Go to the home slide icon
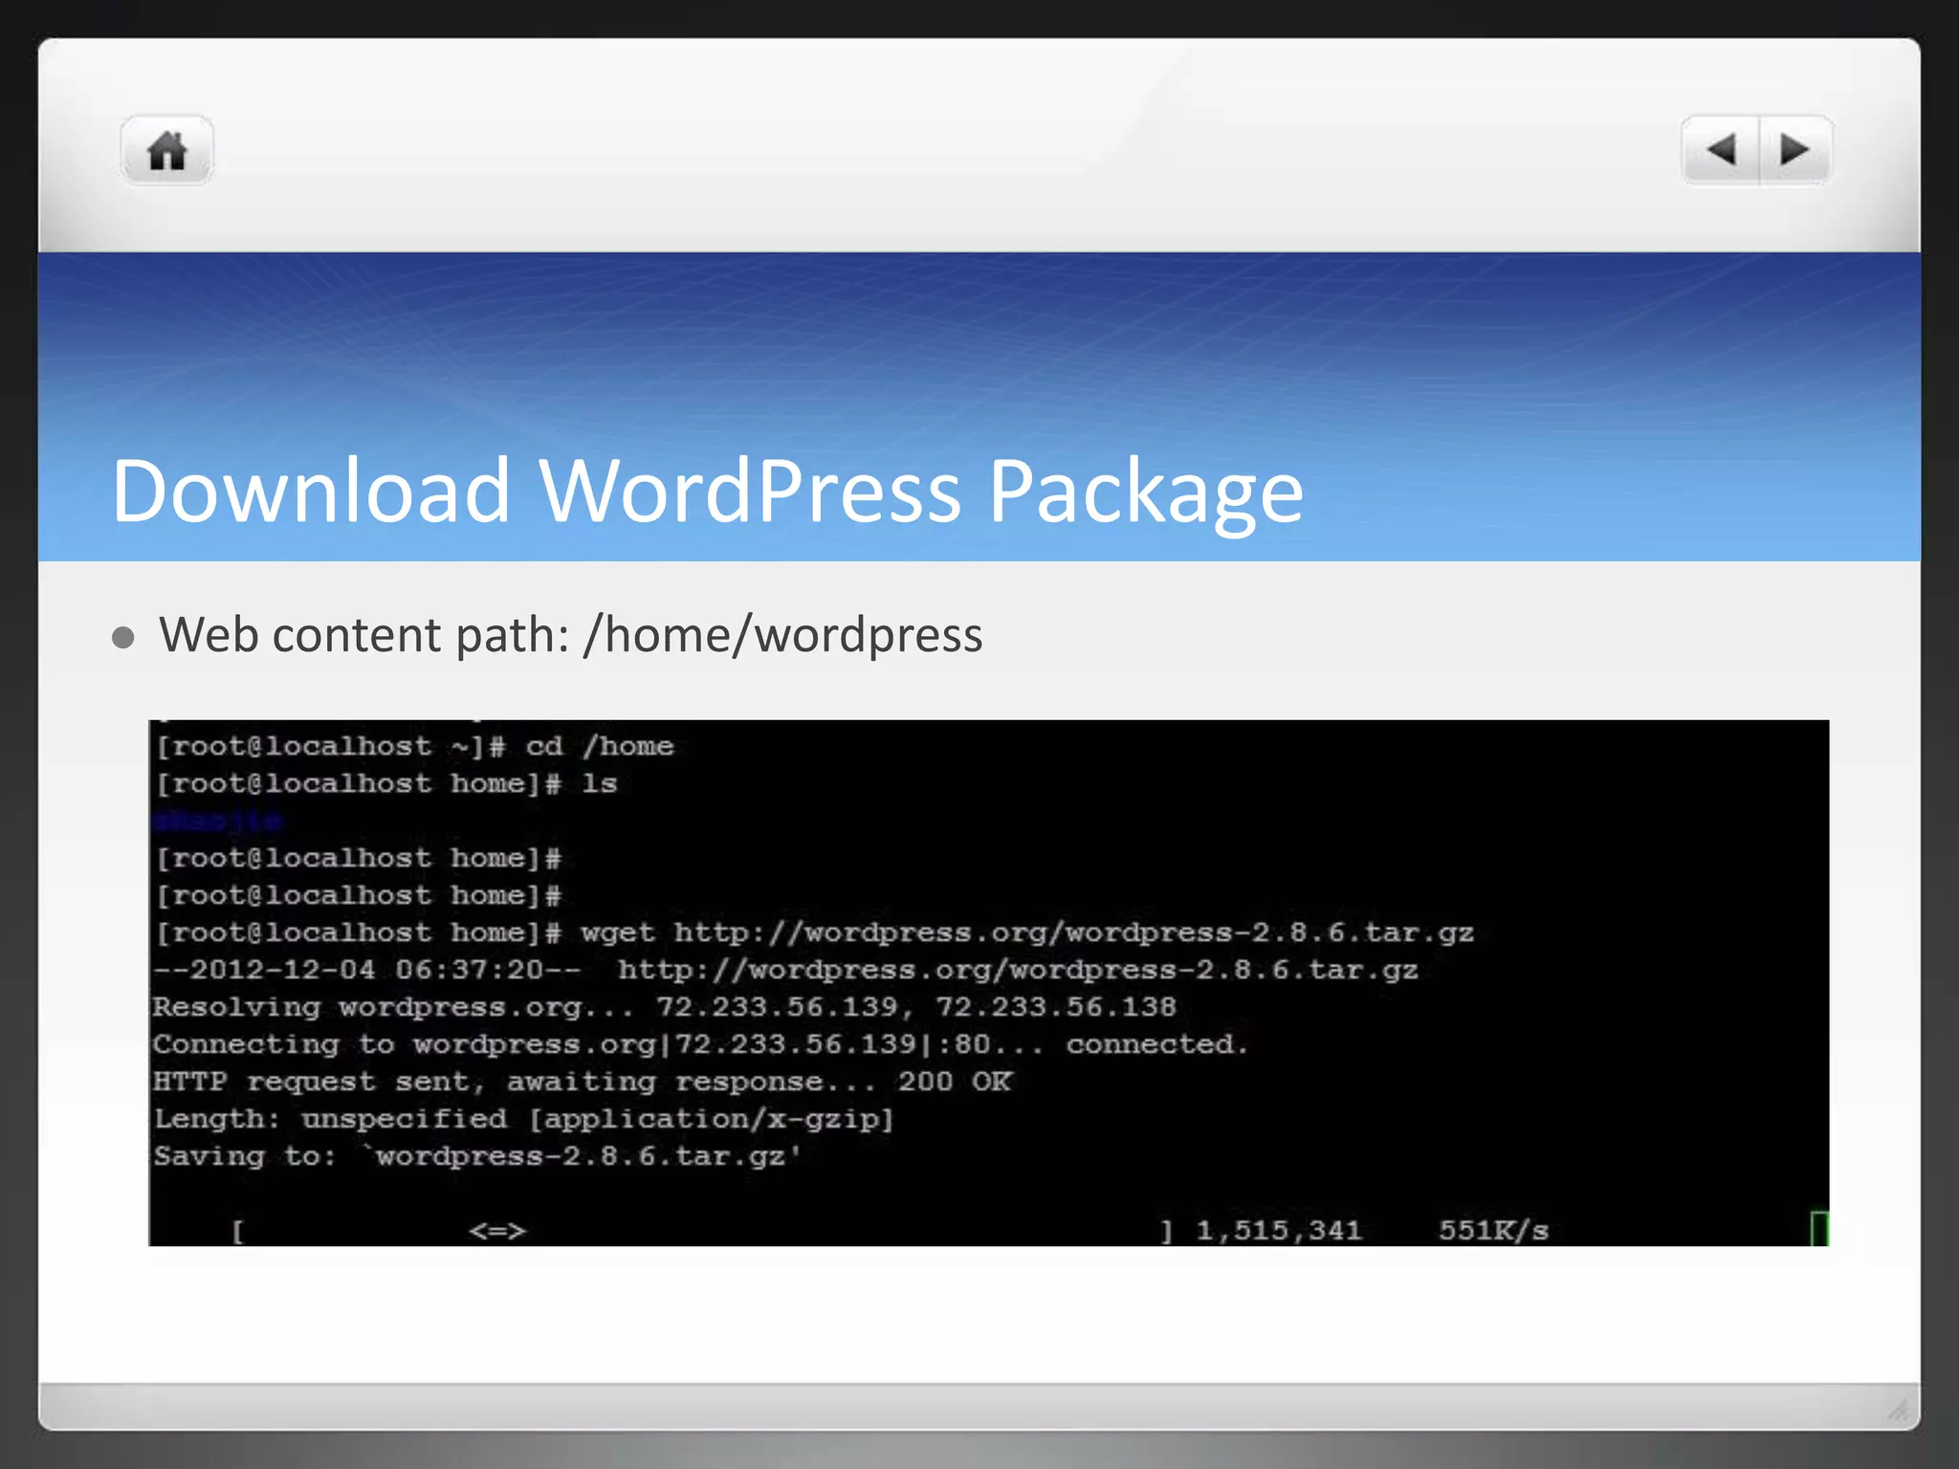 [x=166, y=150]
